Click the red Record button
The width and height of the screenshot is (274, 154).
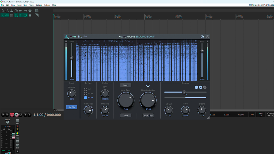[12, 115]
